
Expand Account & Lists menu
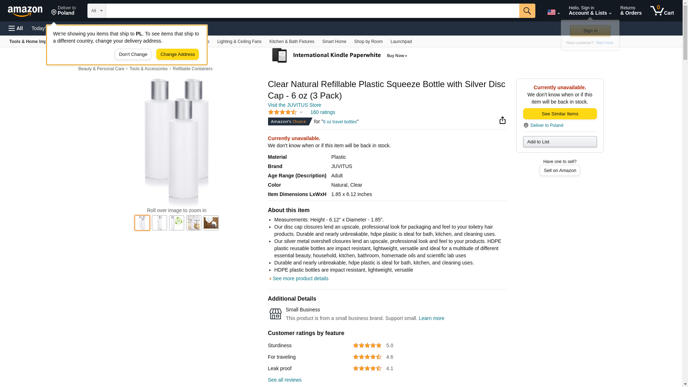point(590,11)
